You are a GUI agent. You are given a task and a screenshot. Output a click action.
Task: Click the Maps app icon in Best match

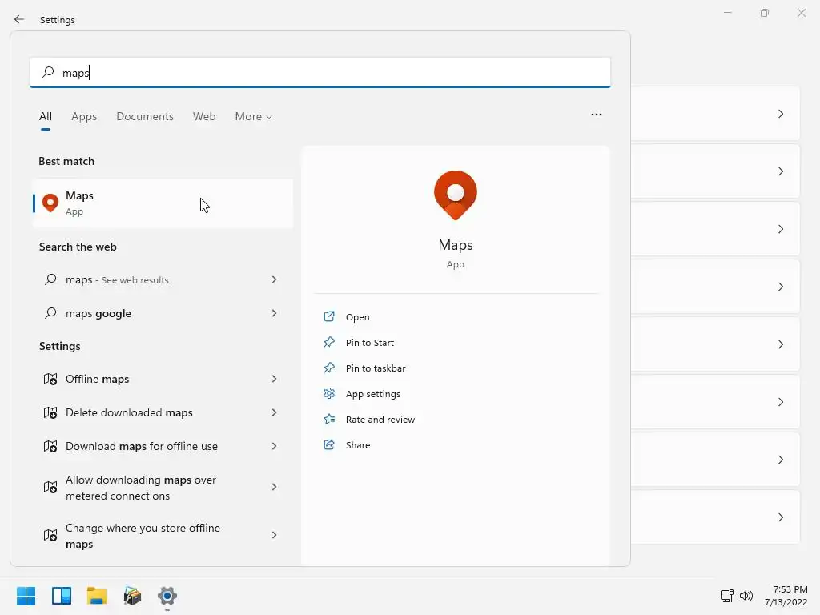click(x=50, y=203)
